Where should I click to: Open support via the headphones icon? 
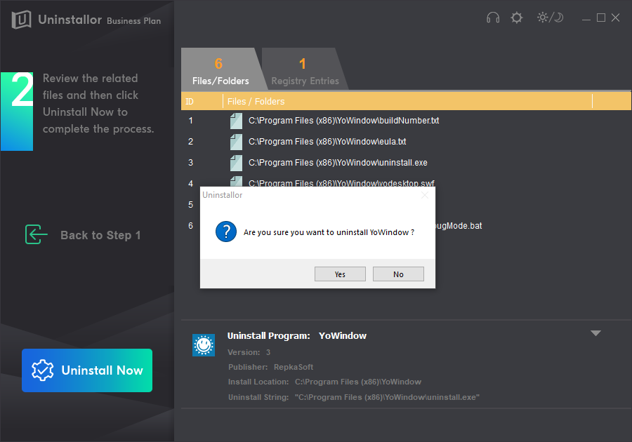[492, 18]
